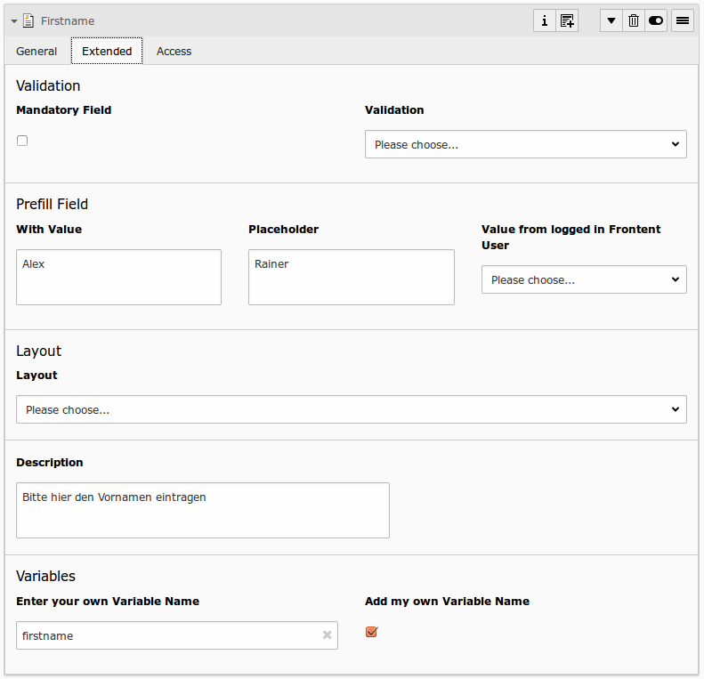This screenshot has height=679, width=704.
Task: Switch to the General tab
Action: (x=36, y=52)
